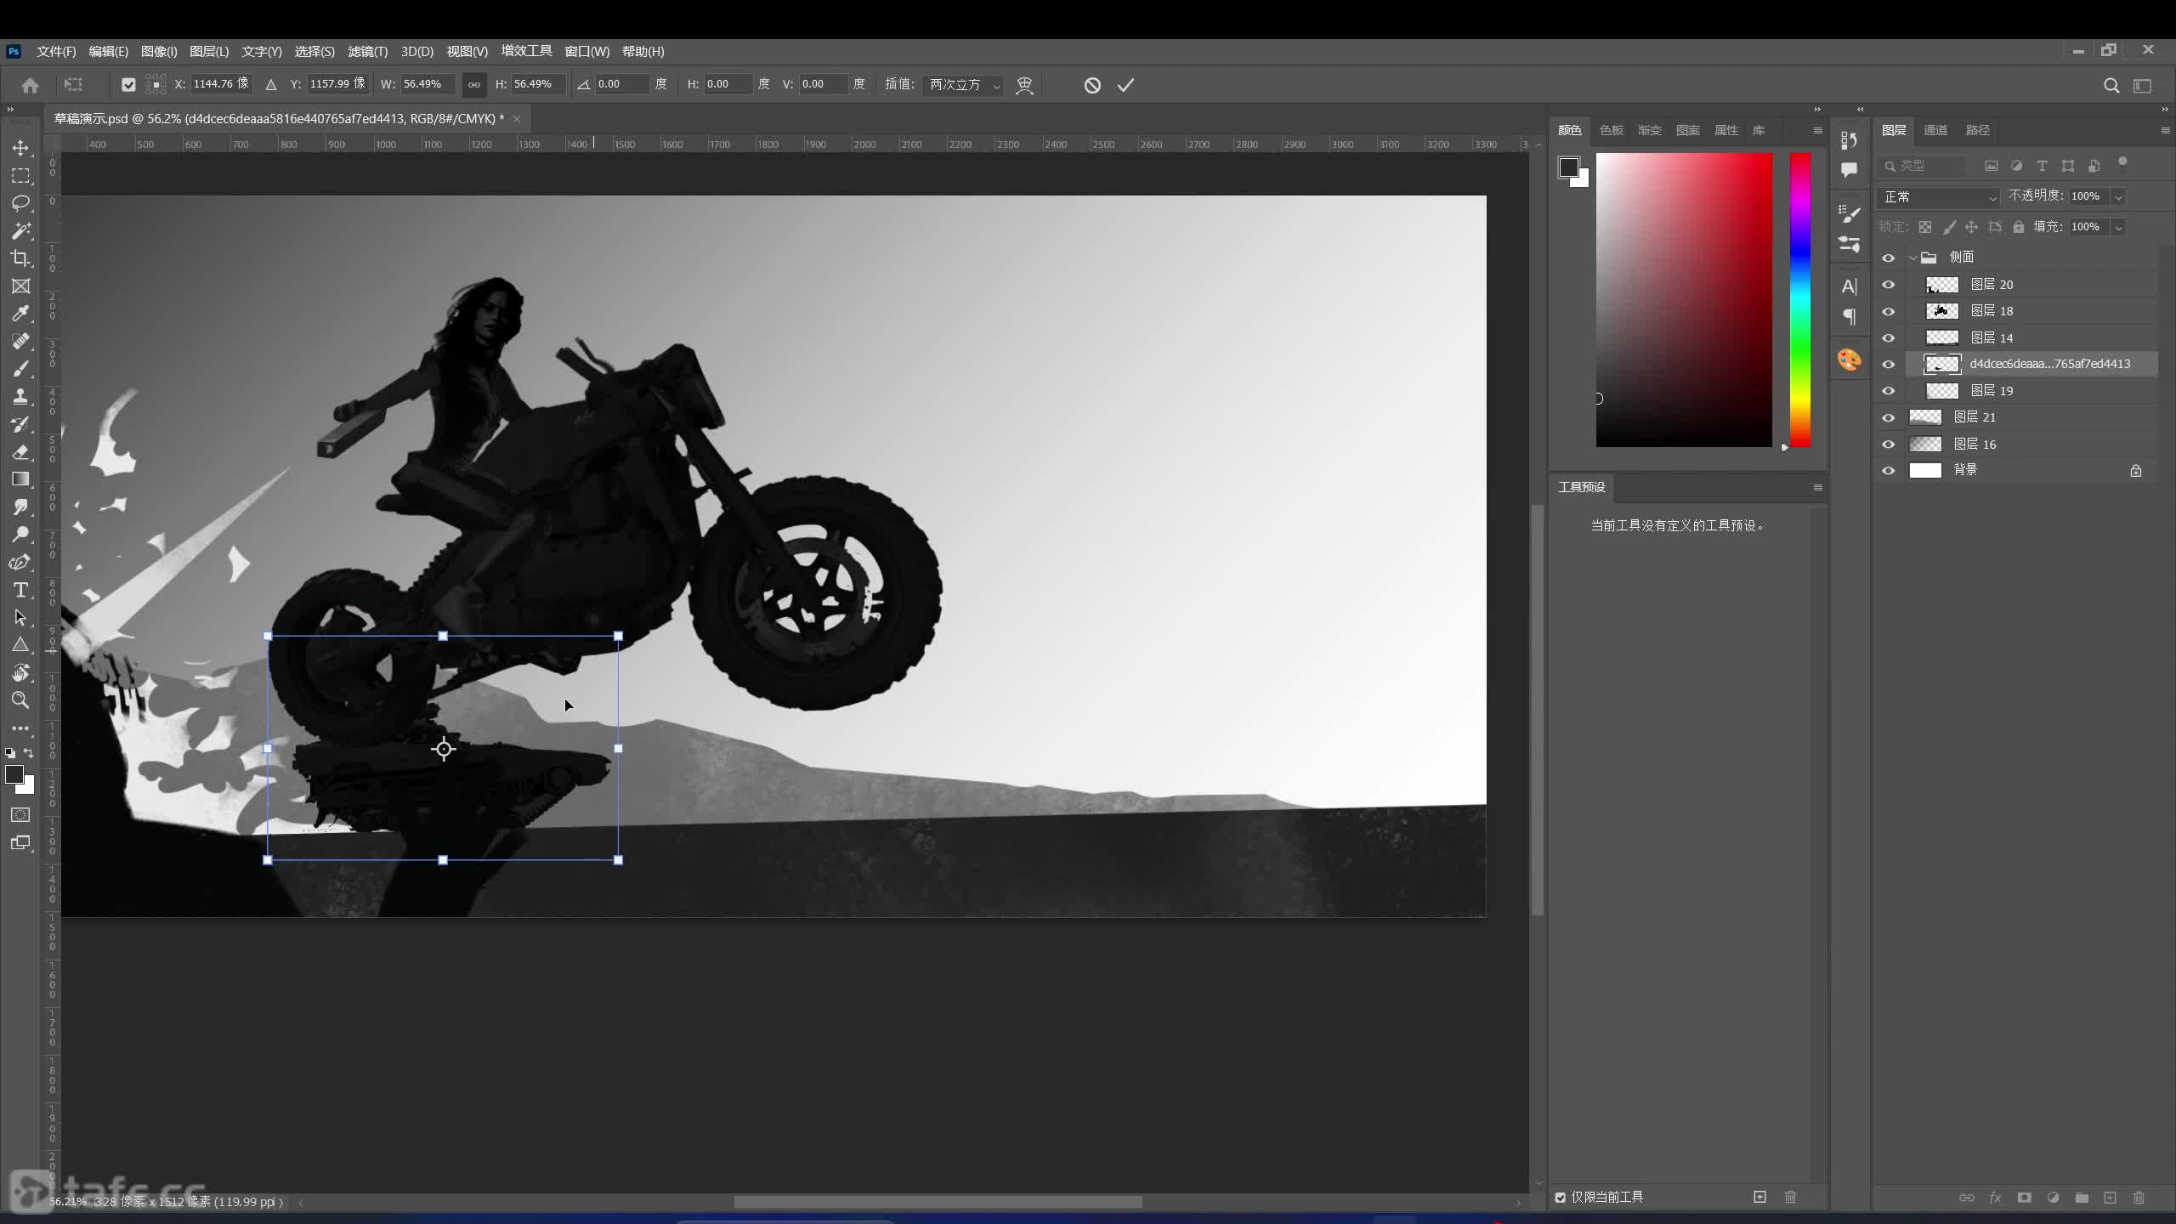The image size is (2176, 1224).
Task: Cancel the transform in options bar
Action: pyautogui.click(x=1092, y=85)
